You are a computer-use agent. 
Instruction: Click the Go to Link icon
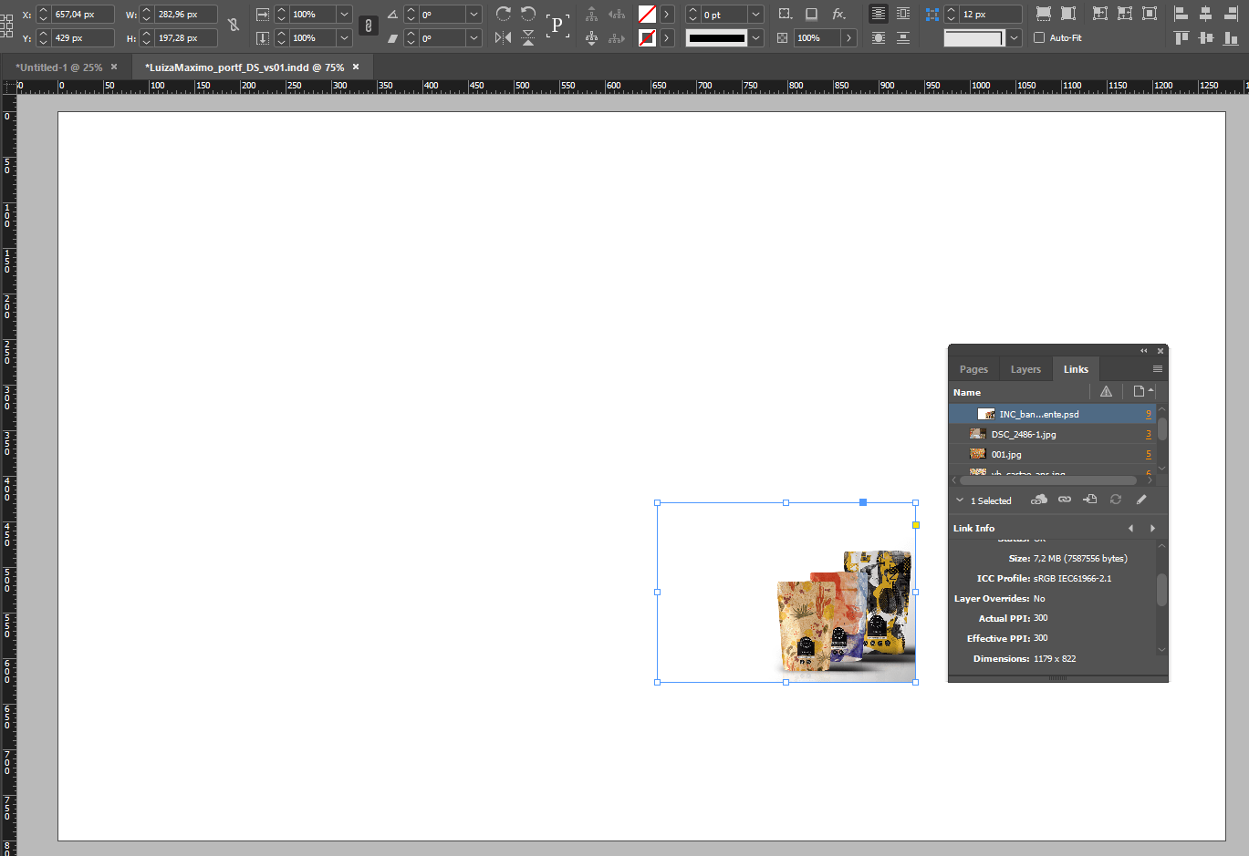[x=1089, y=500]
